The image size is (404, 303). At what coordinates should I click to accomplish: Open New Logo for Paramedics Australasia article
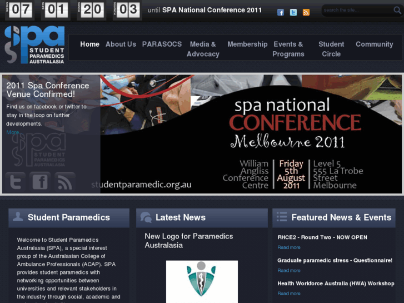(x=189, y=241)
